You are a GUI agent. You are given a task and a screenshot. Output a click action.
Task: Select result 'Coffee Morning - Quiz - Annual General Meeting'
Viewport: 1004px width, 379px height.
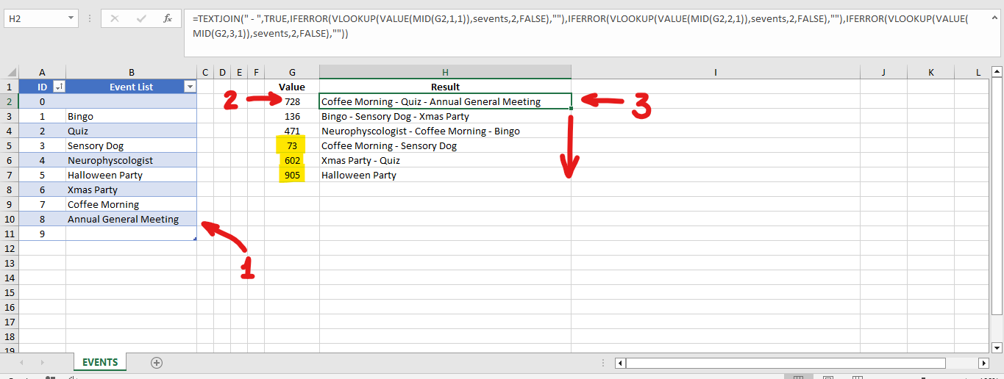[445, 101]
